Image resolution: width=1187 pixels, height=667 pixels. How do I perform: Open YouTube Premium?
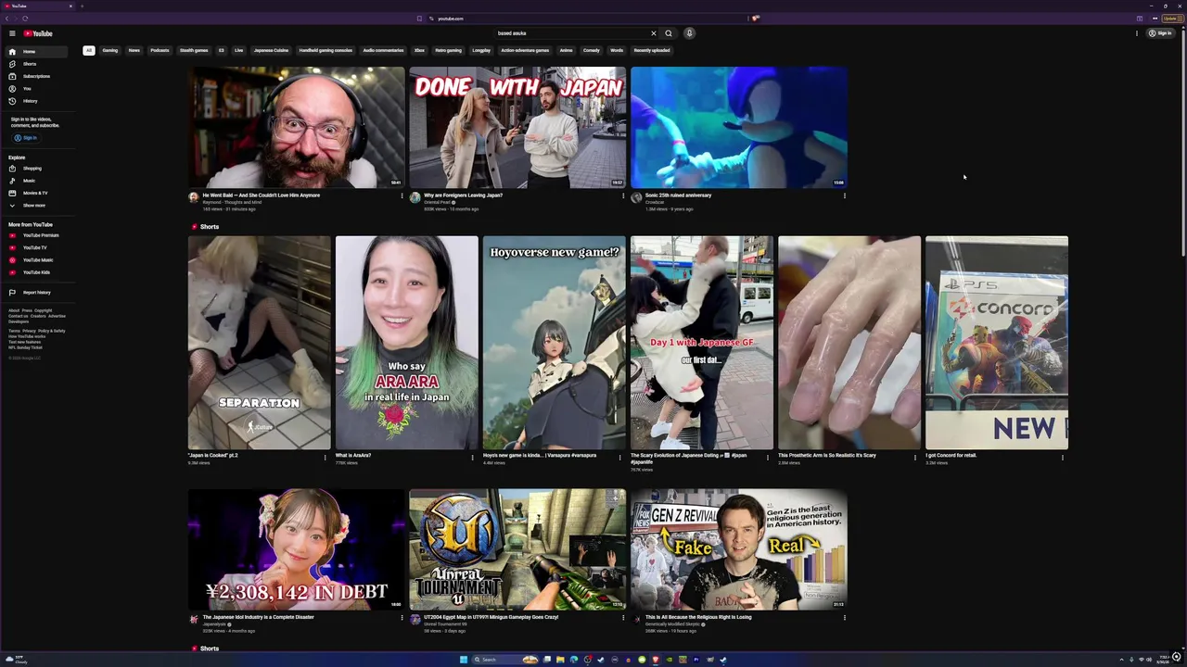tap(34, 235)
